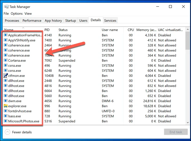Click the scrollbar up arrow

[x=188, y=30]
